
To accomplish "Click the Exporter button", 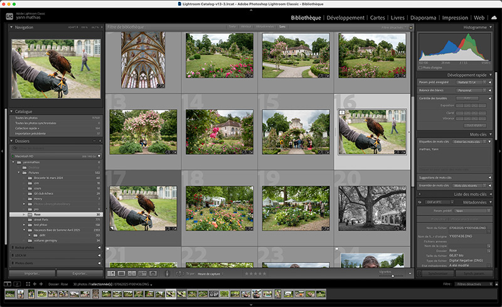I will pyautogui.click(x=80, y=273).
